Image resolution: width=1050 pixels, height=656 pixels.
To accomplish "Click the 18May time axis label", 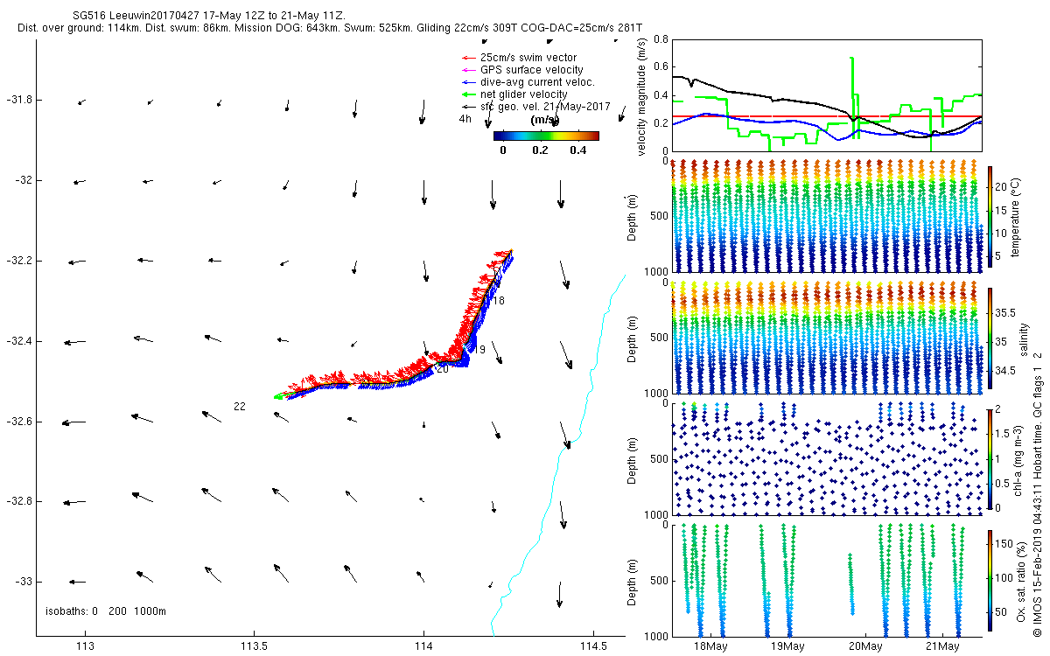I will (x=710, y=646).
